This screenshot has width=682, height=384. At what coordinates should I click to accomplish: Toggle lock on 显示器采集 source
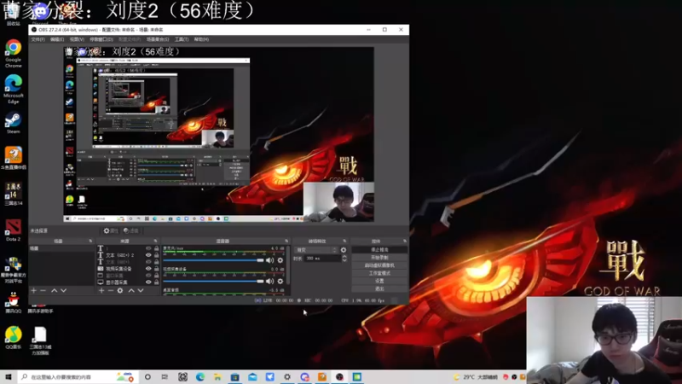point(156,282)
